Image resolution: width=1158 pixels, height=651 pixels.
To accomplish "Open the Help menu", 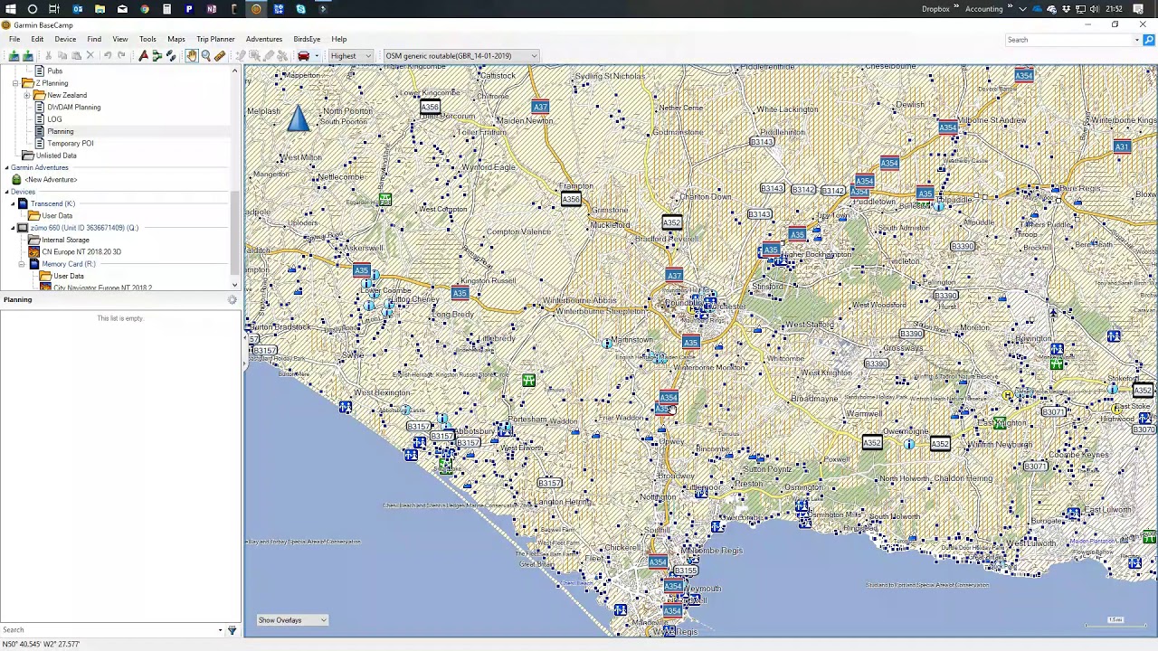I will click(x=338, y=39).
